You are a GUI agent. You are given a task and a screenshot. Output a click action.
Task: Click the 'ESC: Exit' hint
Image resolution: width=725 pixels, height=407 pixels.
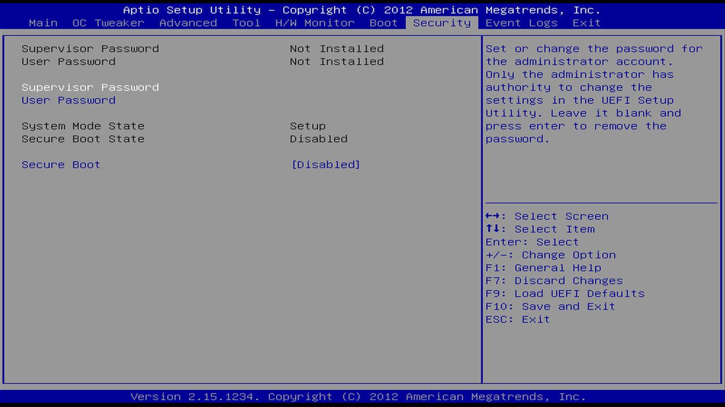tap(518, 320)
